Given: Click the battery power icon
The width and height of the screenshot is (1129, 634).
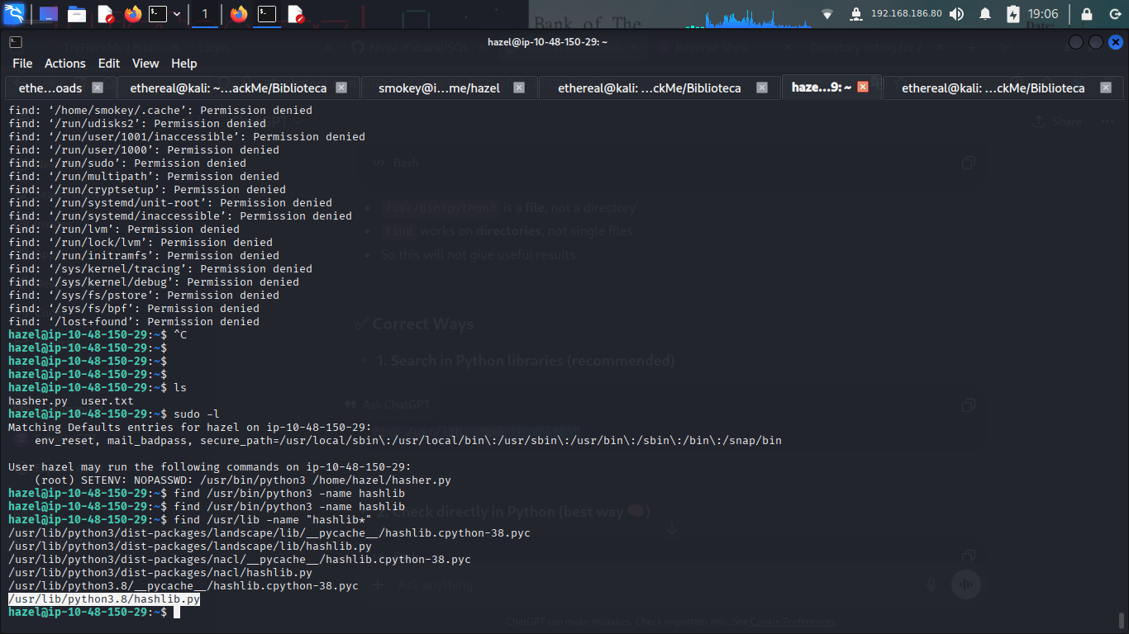Looking at the screenshot, I should pyautogui.click(x=1013, y=14).
